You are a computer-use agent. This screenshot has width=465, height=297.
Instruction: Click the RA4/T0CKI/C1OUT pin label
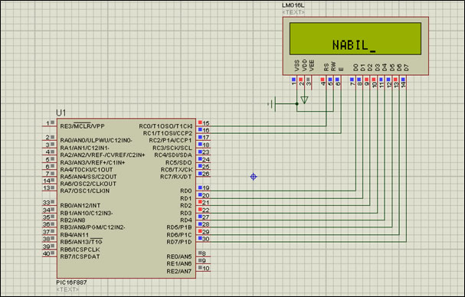coord(87,169)
